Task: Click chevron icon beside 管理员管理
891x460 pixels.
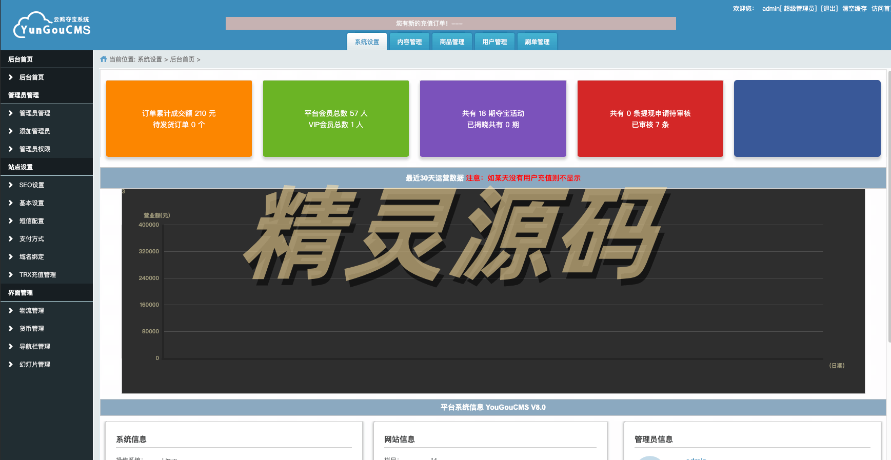Action: [x=11, y=113]
